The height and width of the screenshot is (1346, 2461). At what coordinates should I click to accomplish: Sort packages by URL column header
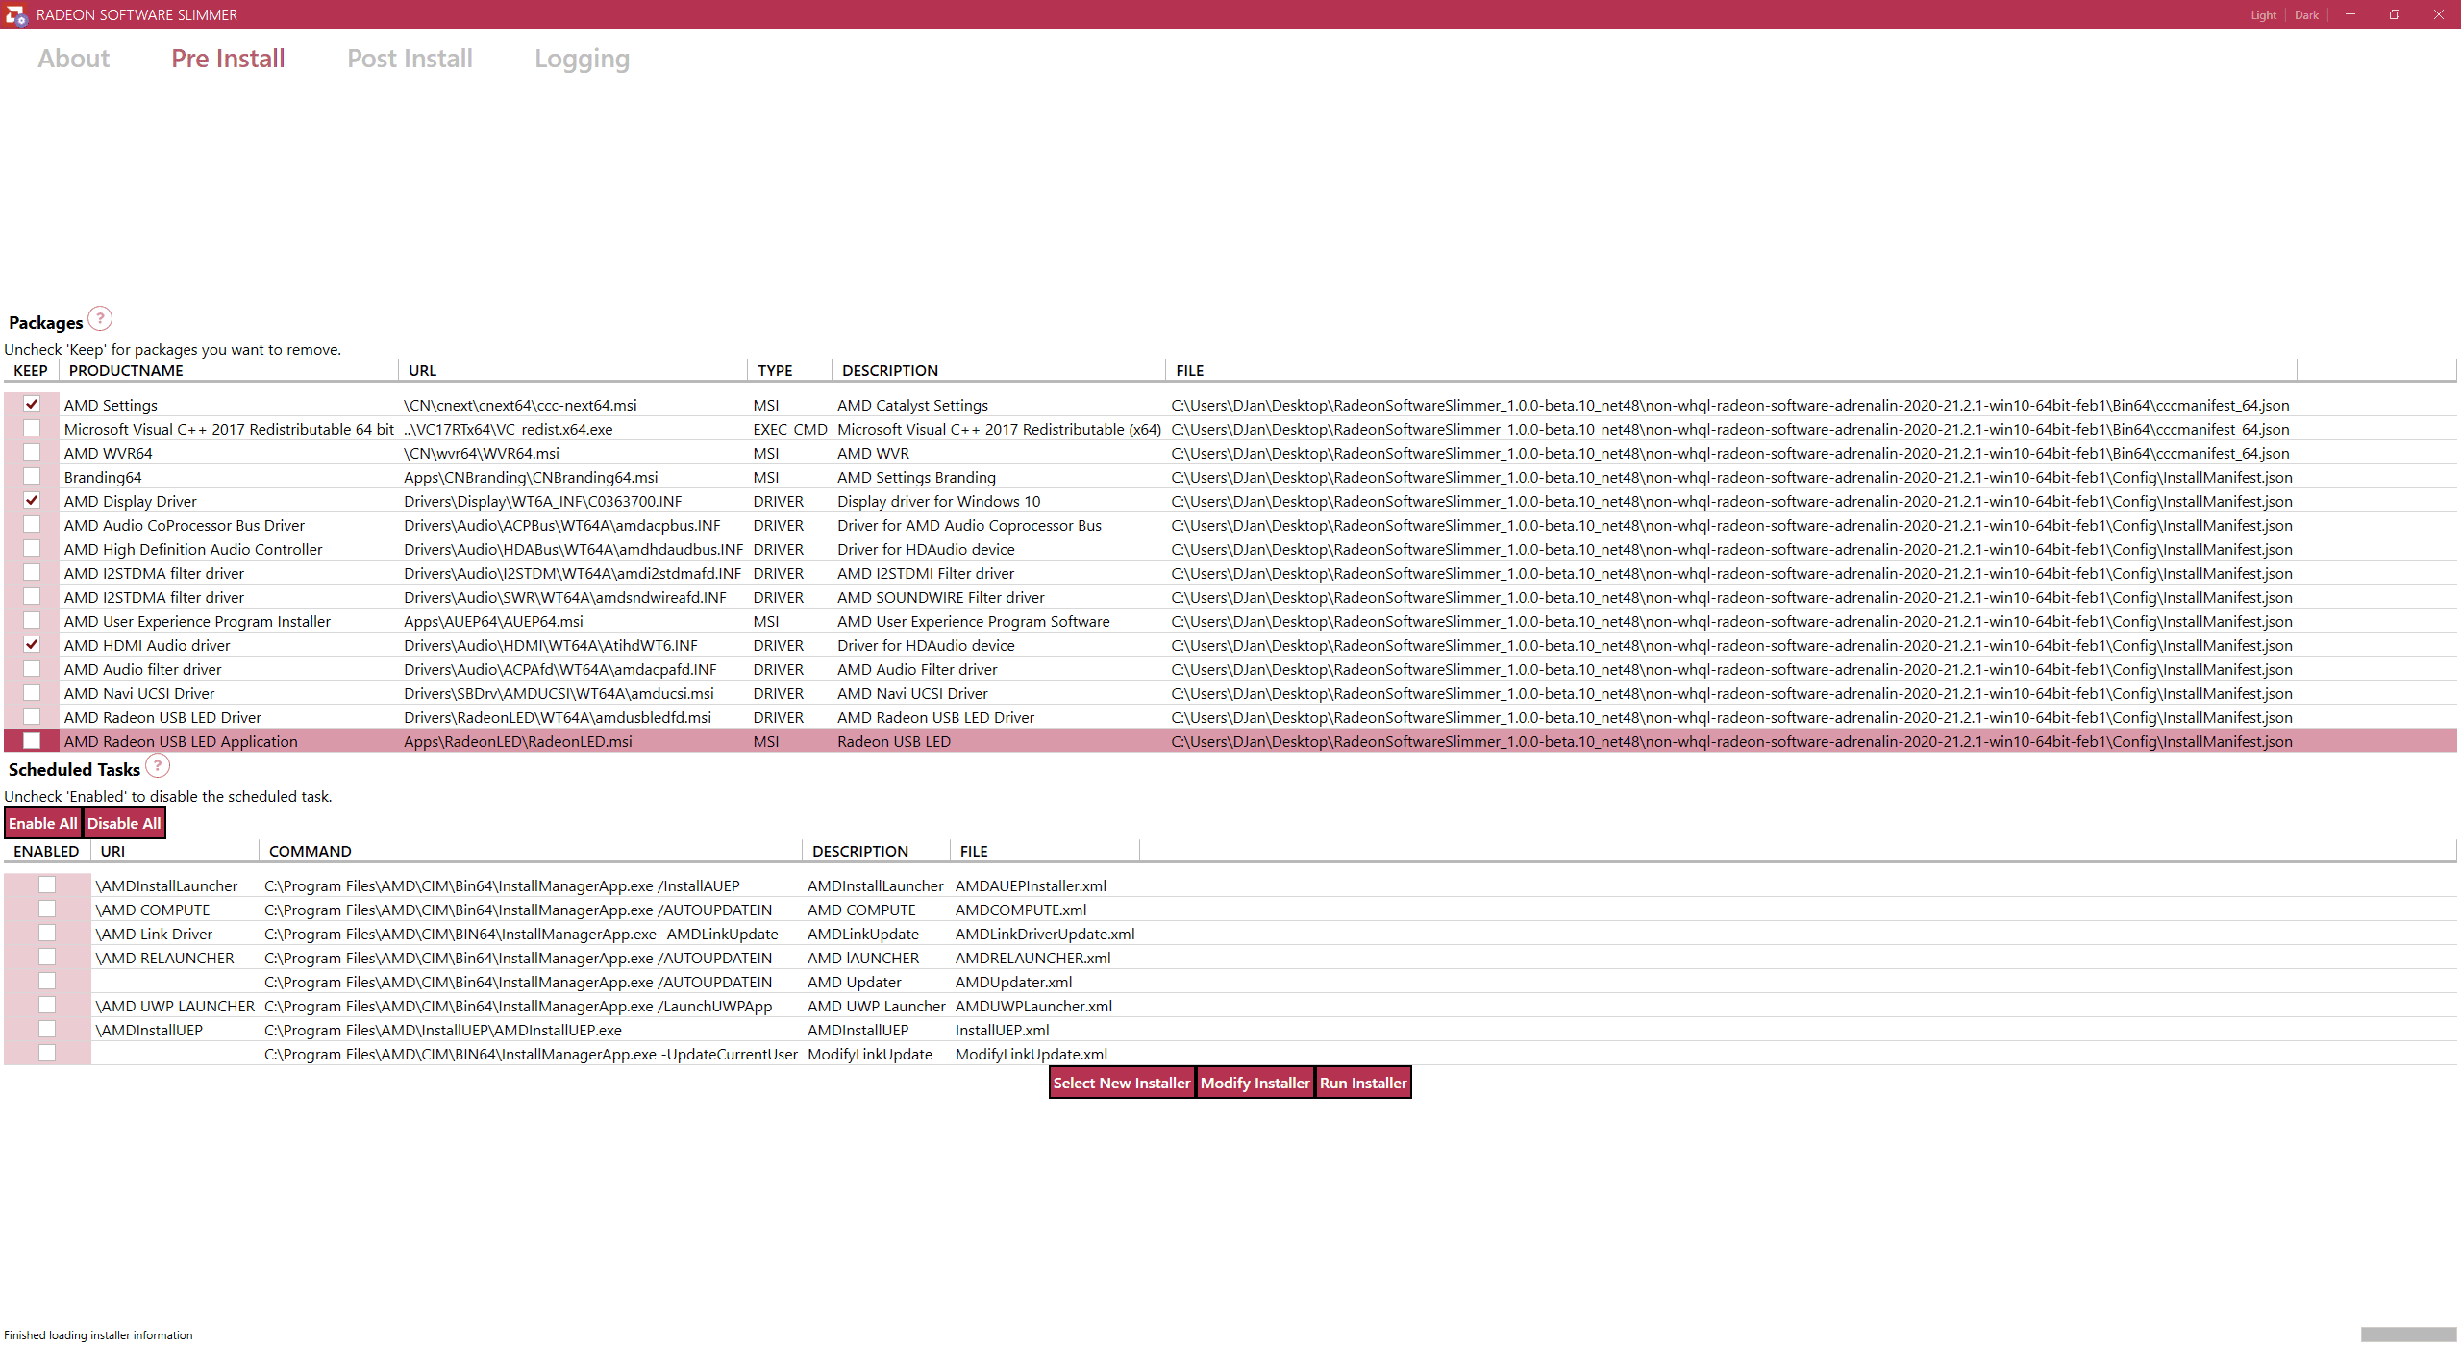point(573,370)
